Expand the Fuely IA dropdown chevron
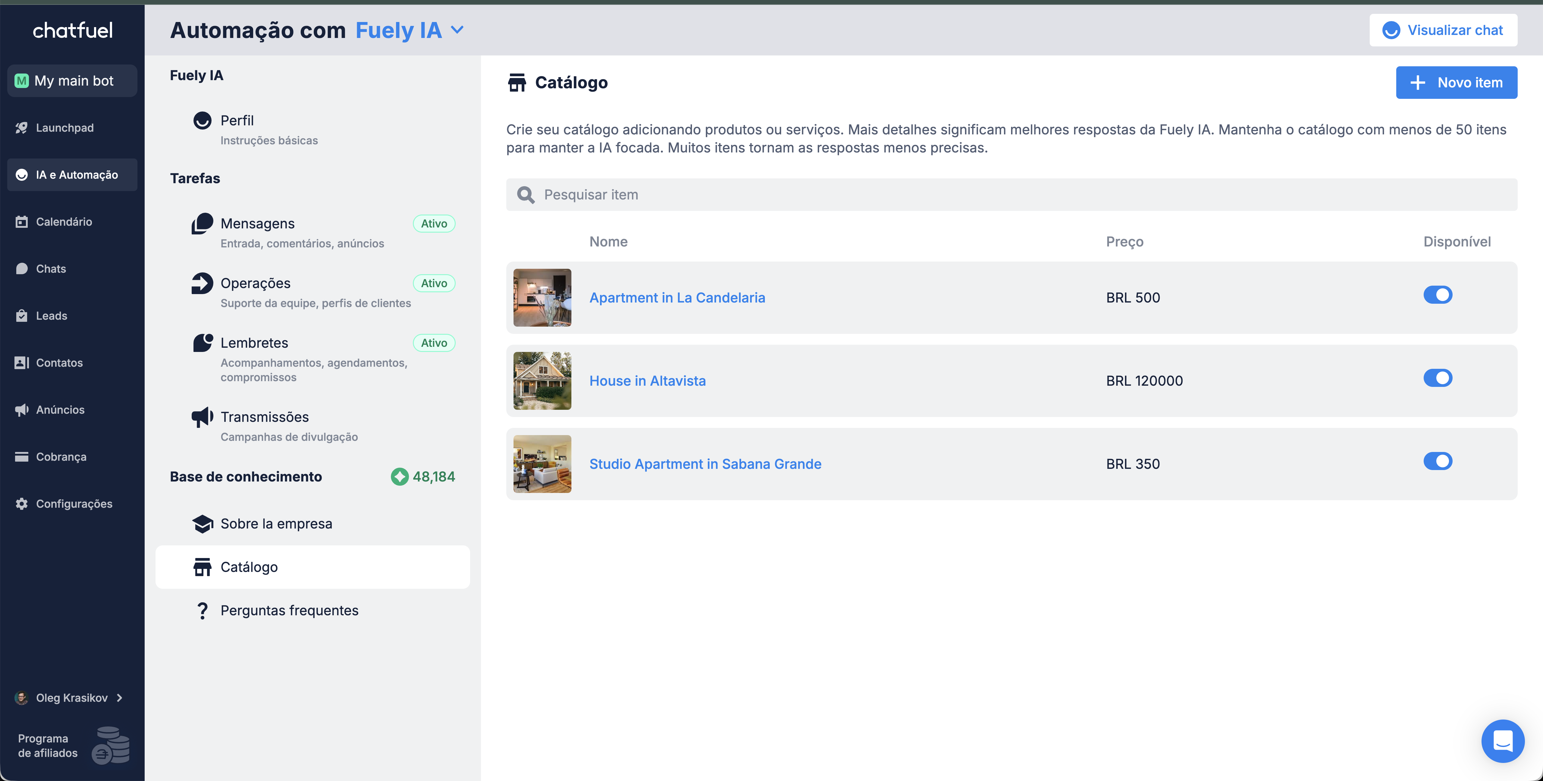The width and height of the screenshot is (1543, 781). tap(457, 30)
